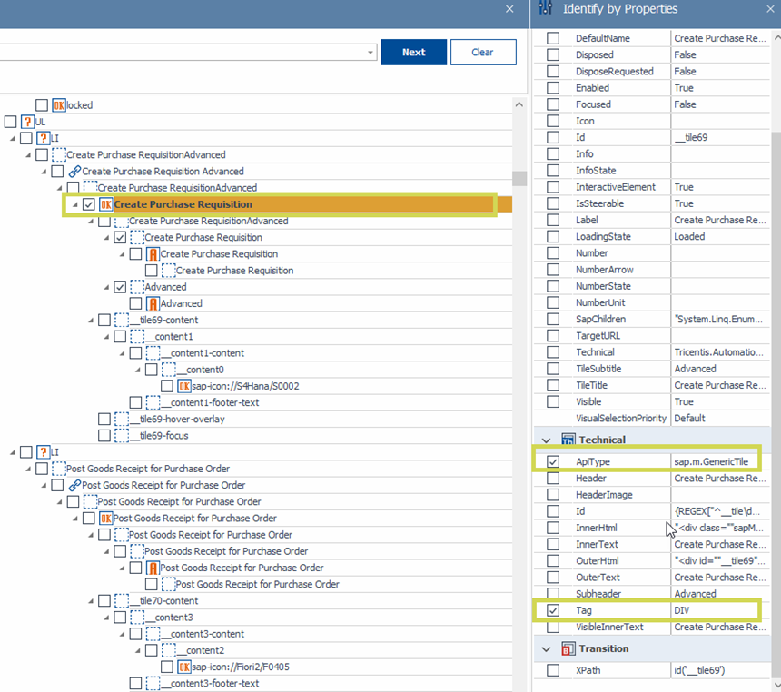Viewport: 781px width, 692px height.
Task: Check the TileTitle property checkbox
Action: (x=553, y=385)
